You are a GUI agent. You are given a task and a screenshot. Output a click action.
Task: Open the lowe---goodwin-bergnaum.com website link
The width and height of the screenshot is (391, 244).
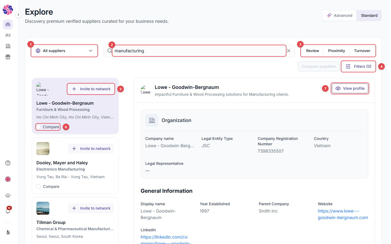pos(343,214)
